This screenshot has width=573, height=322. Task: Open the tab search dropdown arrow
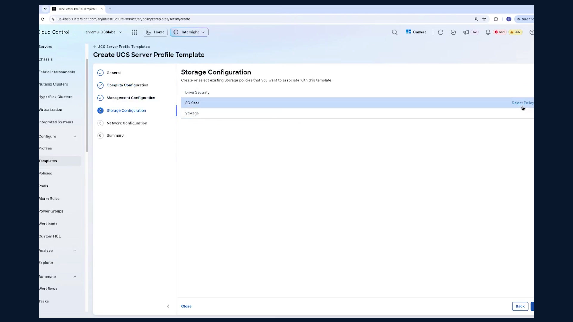click(45, 9)
